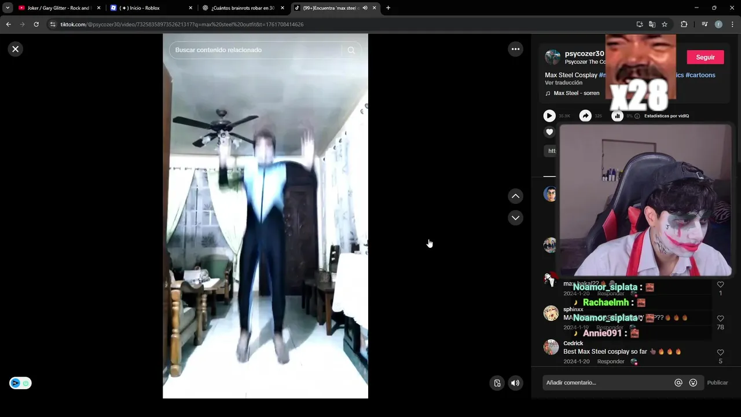The image size is (741, 417).
Task: Open the emoji picker in comment box
Action: (x=693, y=383)
